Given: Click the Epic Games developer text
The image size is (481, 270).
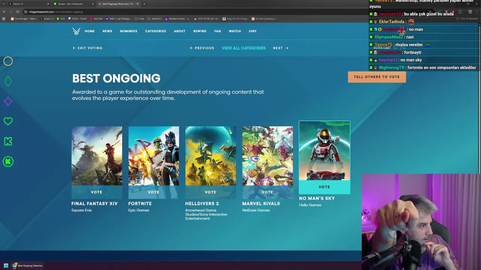Looking at the screenshot, I should pyautogui.click(x=139, y=210).
